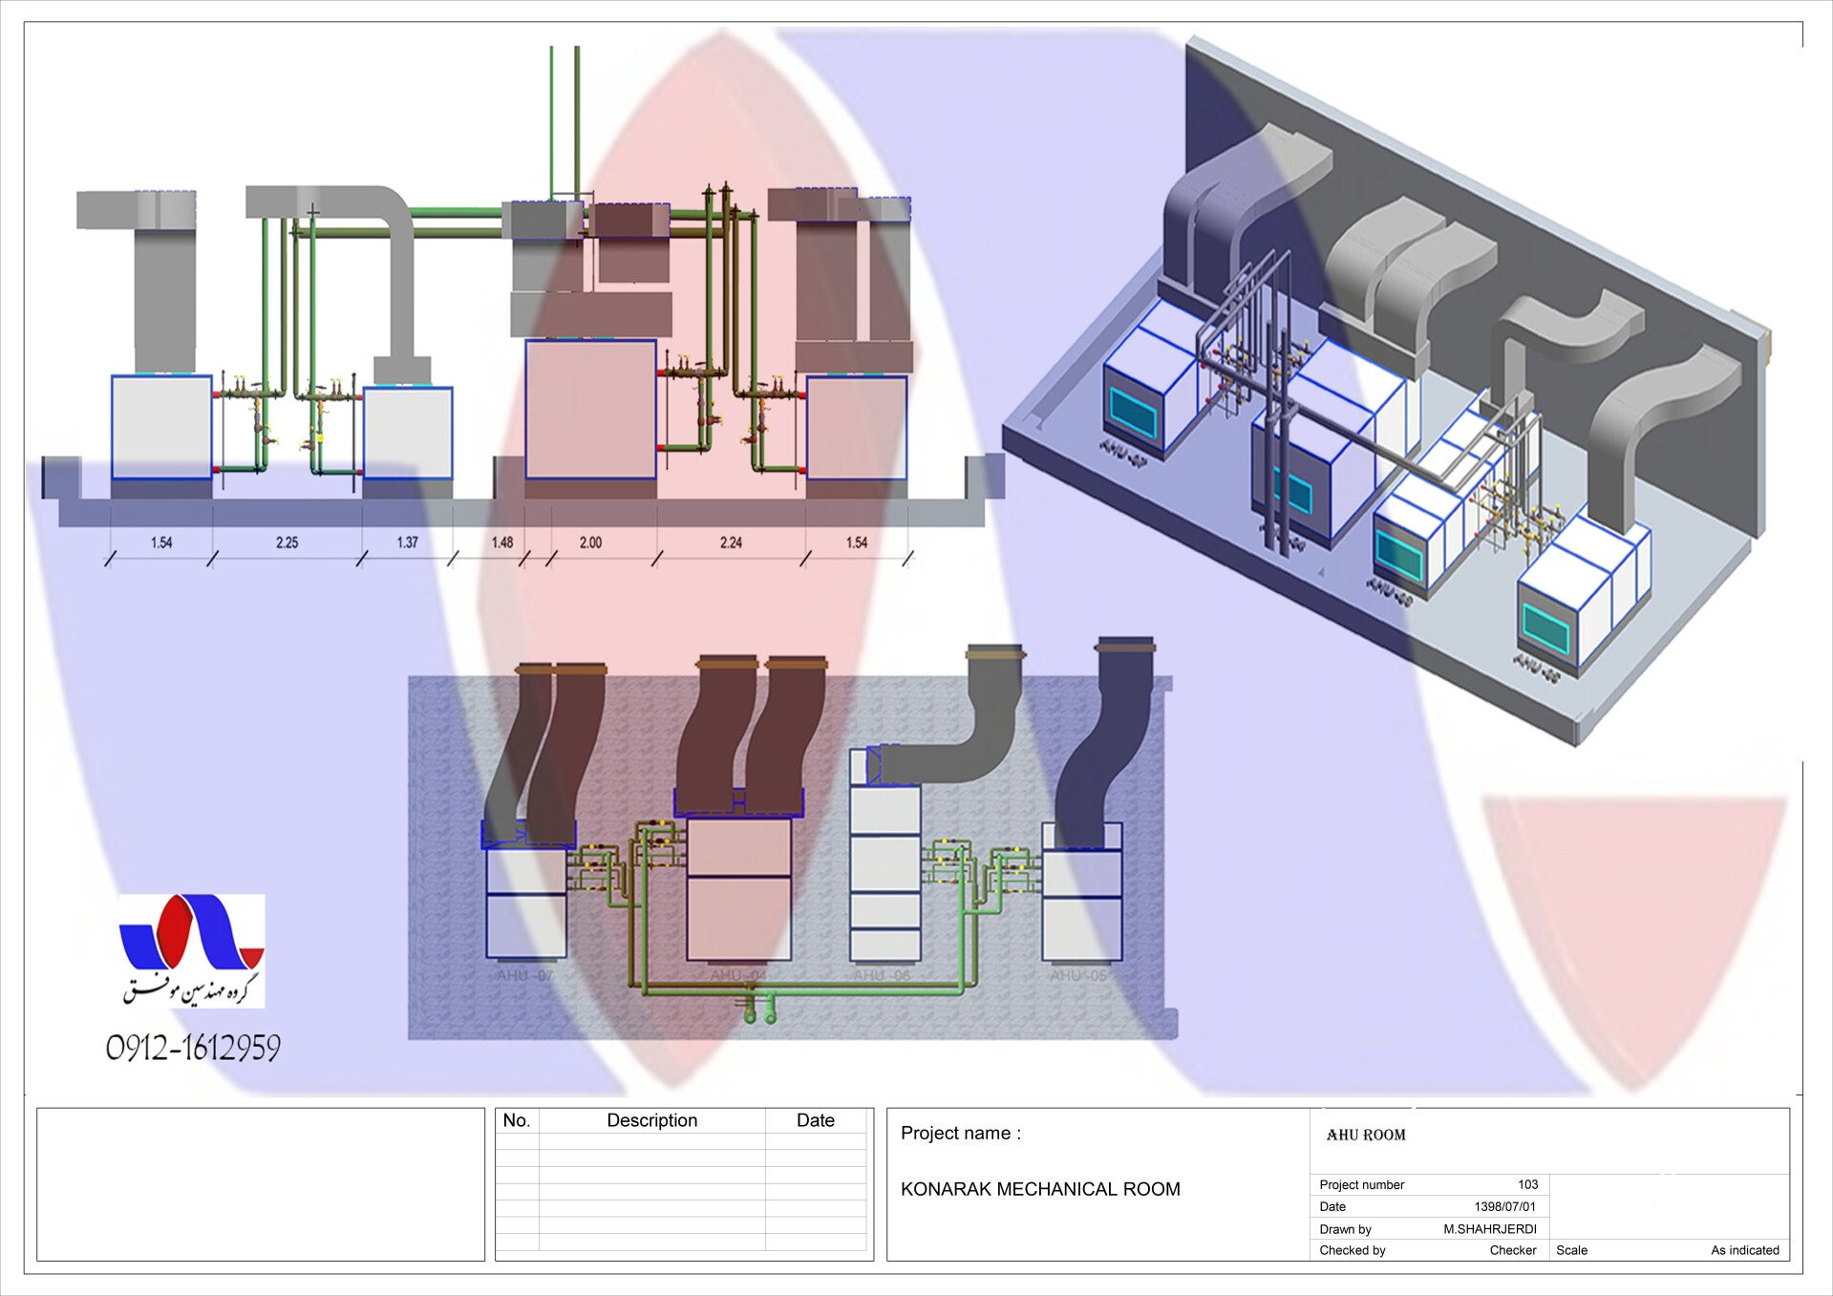Viewport: 1833px width, 1296px height.
Task: Click the 'Project name :' label
Action: (961, 1134)
